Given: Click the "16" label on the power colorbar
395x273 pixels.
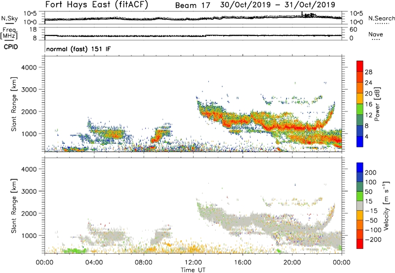Looking at the screenshot, I should [368, 104].
